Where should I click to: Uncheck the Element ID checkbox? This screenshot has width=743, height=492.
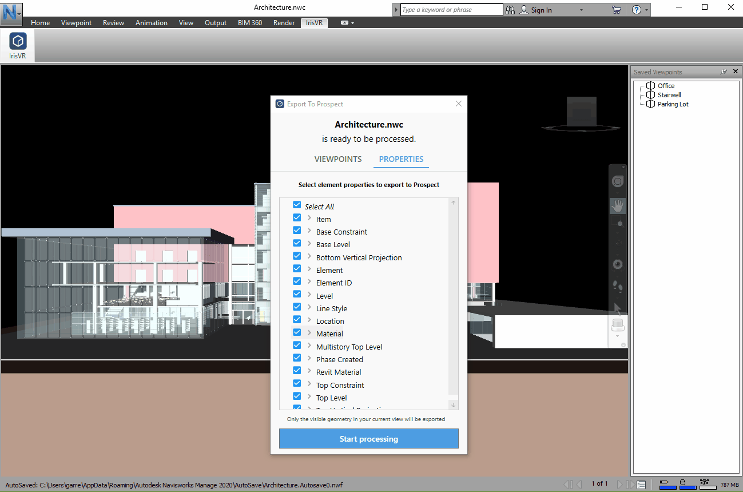pyautogui.click(x=297, y=281)
